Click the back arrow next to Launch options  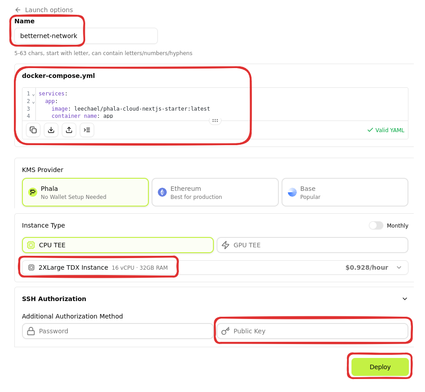[x=18, y=10]
